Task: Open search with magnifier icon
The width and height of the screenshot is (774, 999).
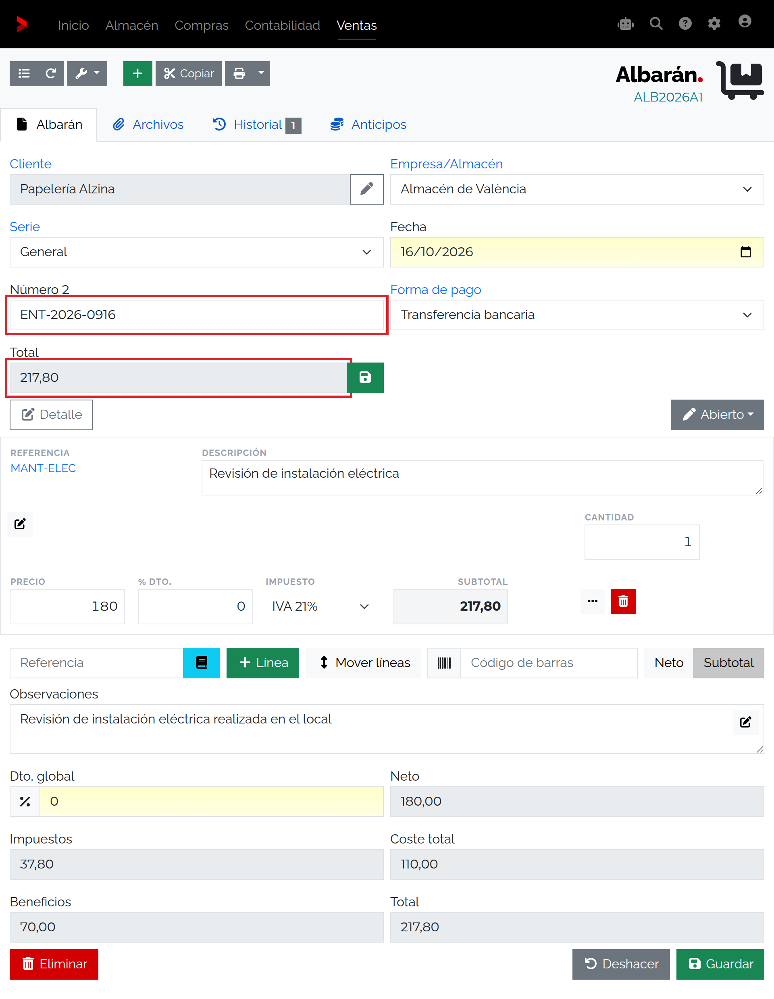Action: point(656,24)
